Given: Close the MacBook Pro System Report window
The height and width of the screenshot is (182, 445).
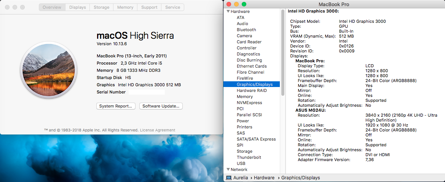Looking at the screenshot, I should [228, 4].
